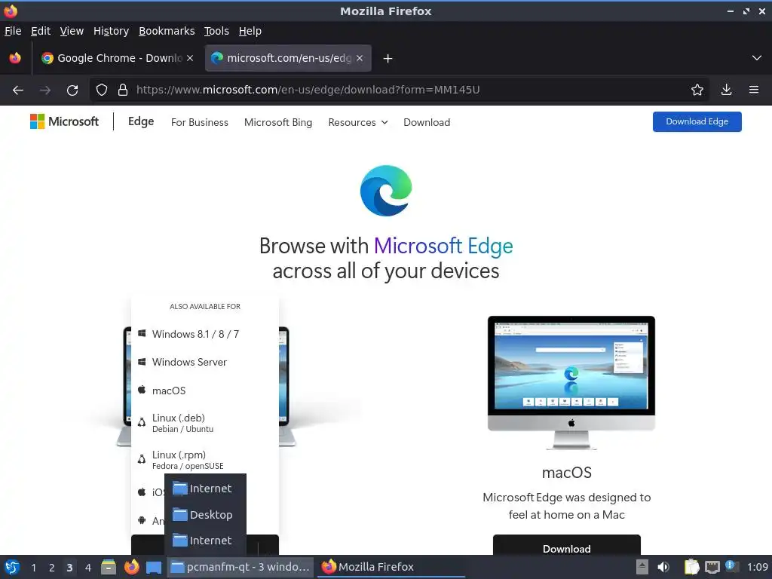Viewport: 772px width, 579px height.
Task: Open the History menu
Action: pyautogui.click(x=111, y=31)
